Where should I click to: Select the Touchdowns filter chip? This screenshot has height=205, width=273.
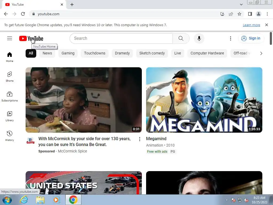[x=95, y=53]
